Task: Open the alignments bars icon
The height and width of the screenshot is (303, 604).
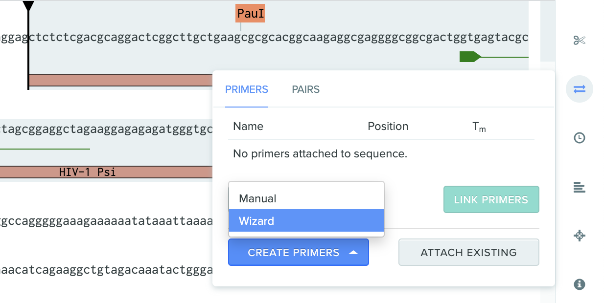Action: tap(580, 187)
